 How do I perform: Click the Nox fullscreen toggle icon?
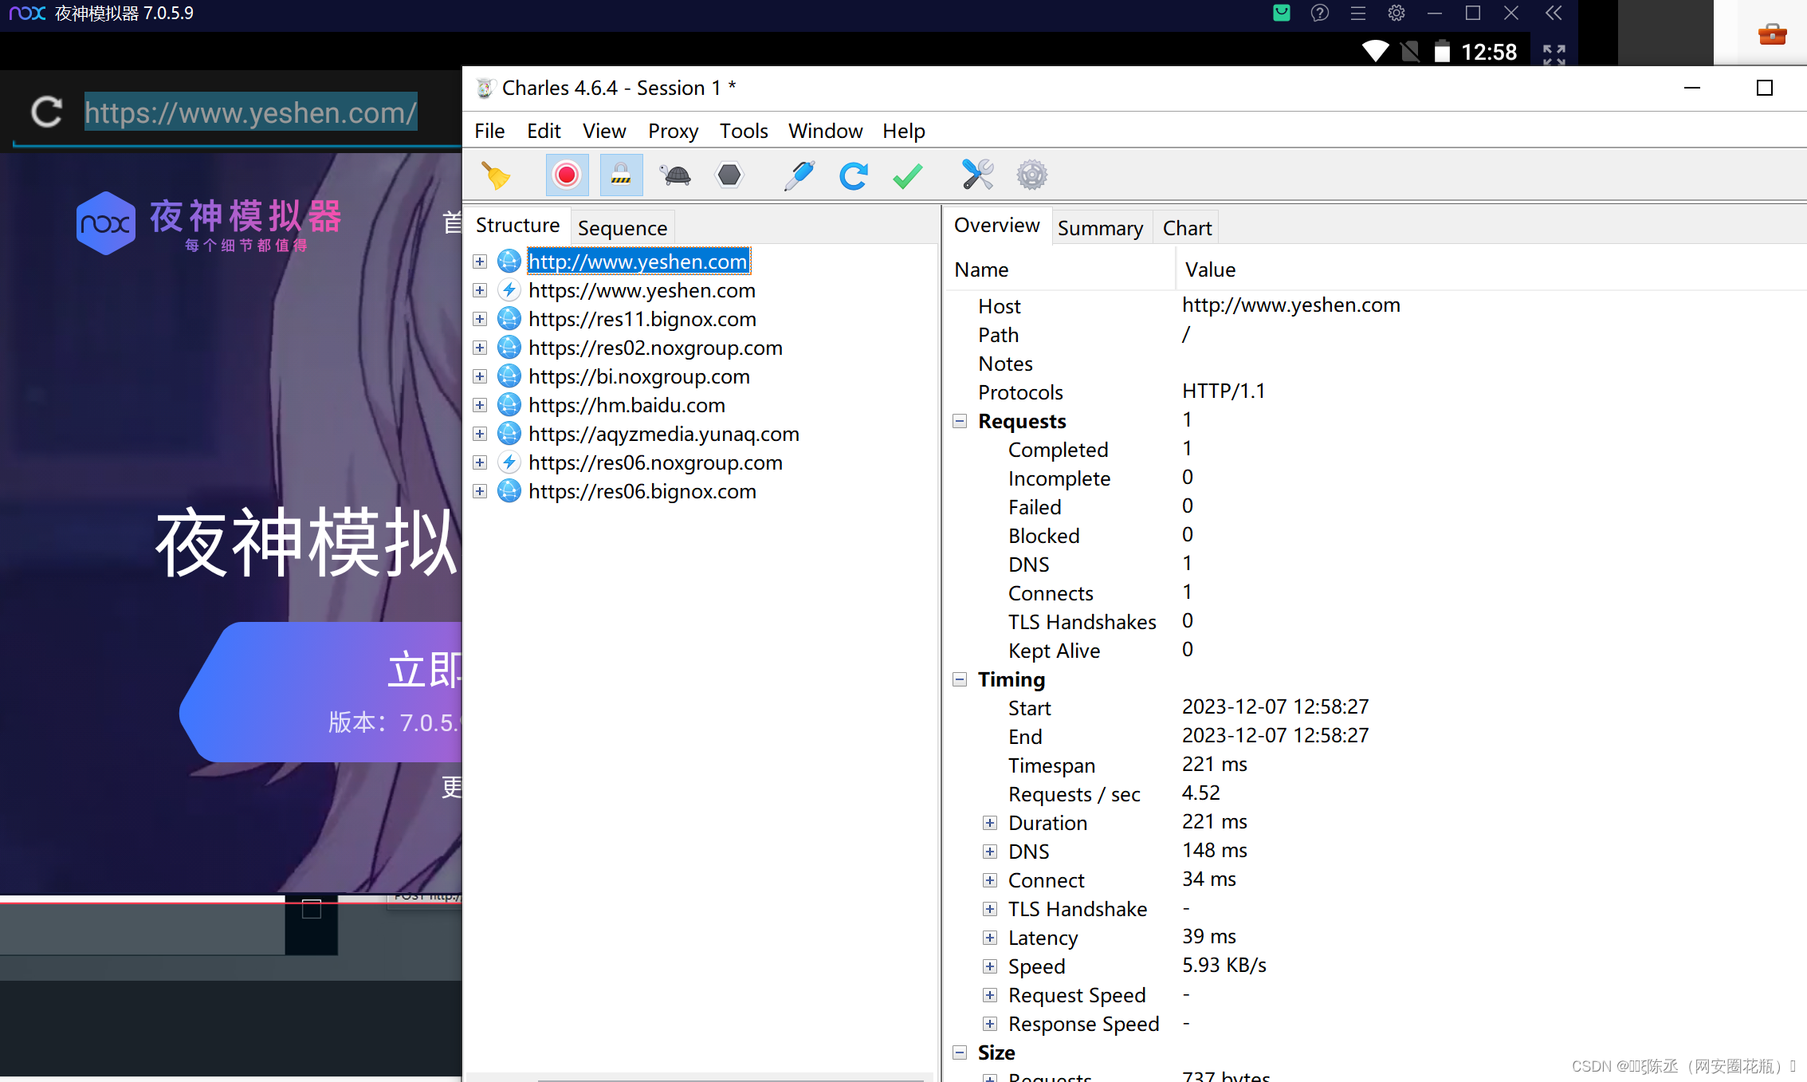1554,54
